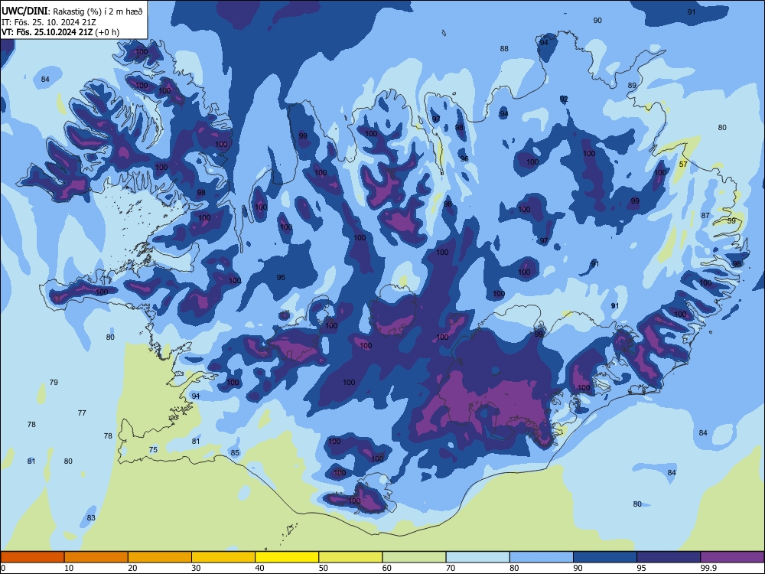The height and width of the screenshot is (574, 765).
Task: Click the 83 value in the southwest sea
Action: 91,518
